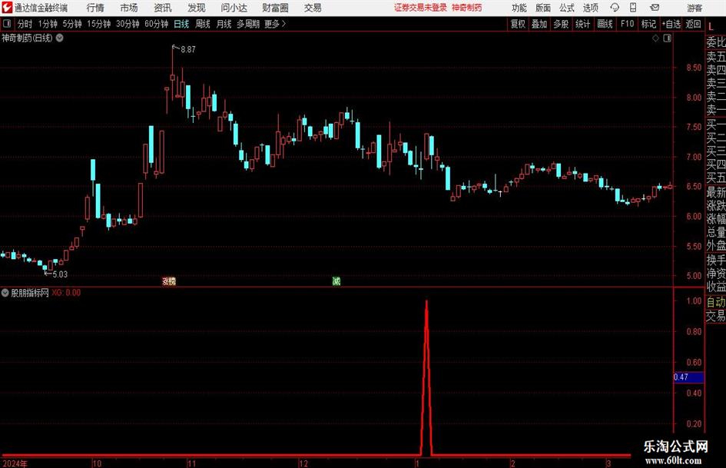Click the 5.03 low price label
The width and height of the screenshot is (726, 468).
(60, 274)
